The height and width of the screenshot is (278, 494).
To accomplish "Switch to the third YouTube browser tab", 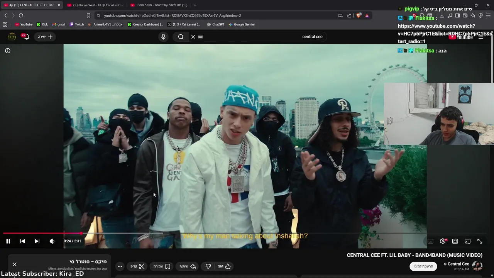I will coord(159,5).
